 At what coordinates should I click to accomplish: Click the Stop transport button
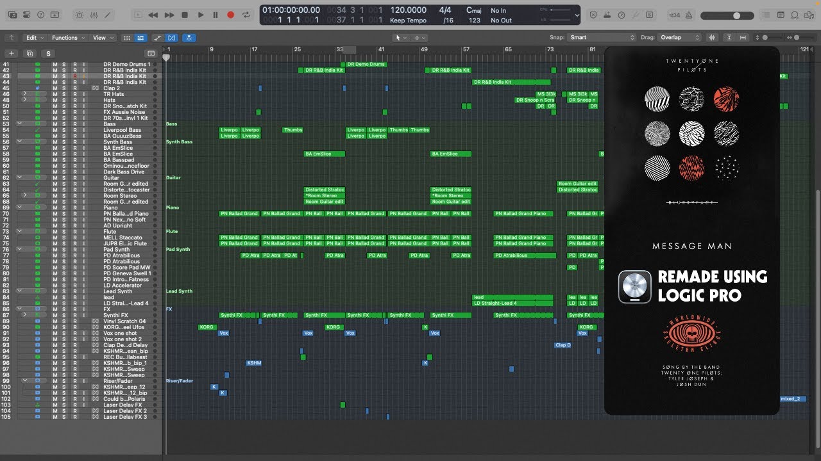click(185, 15)
